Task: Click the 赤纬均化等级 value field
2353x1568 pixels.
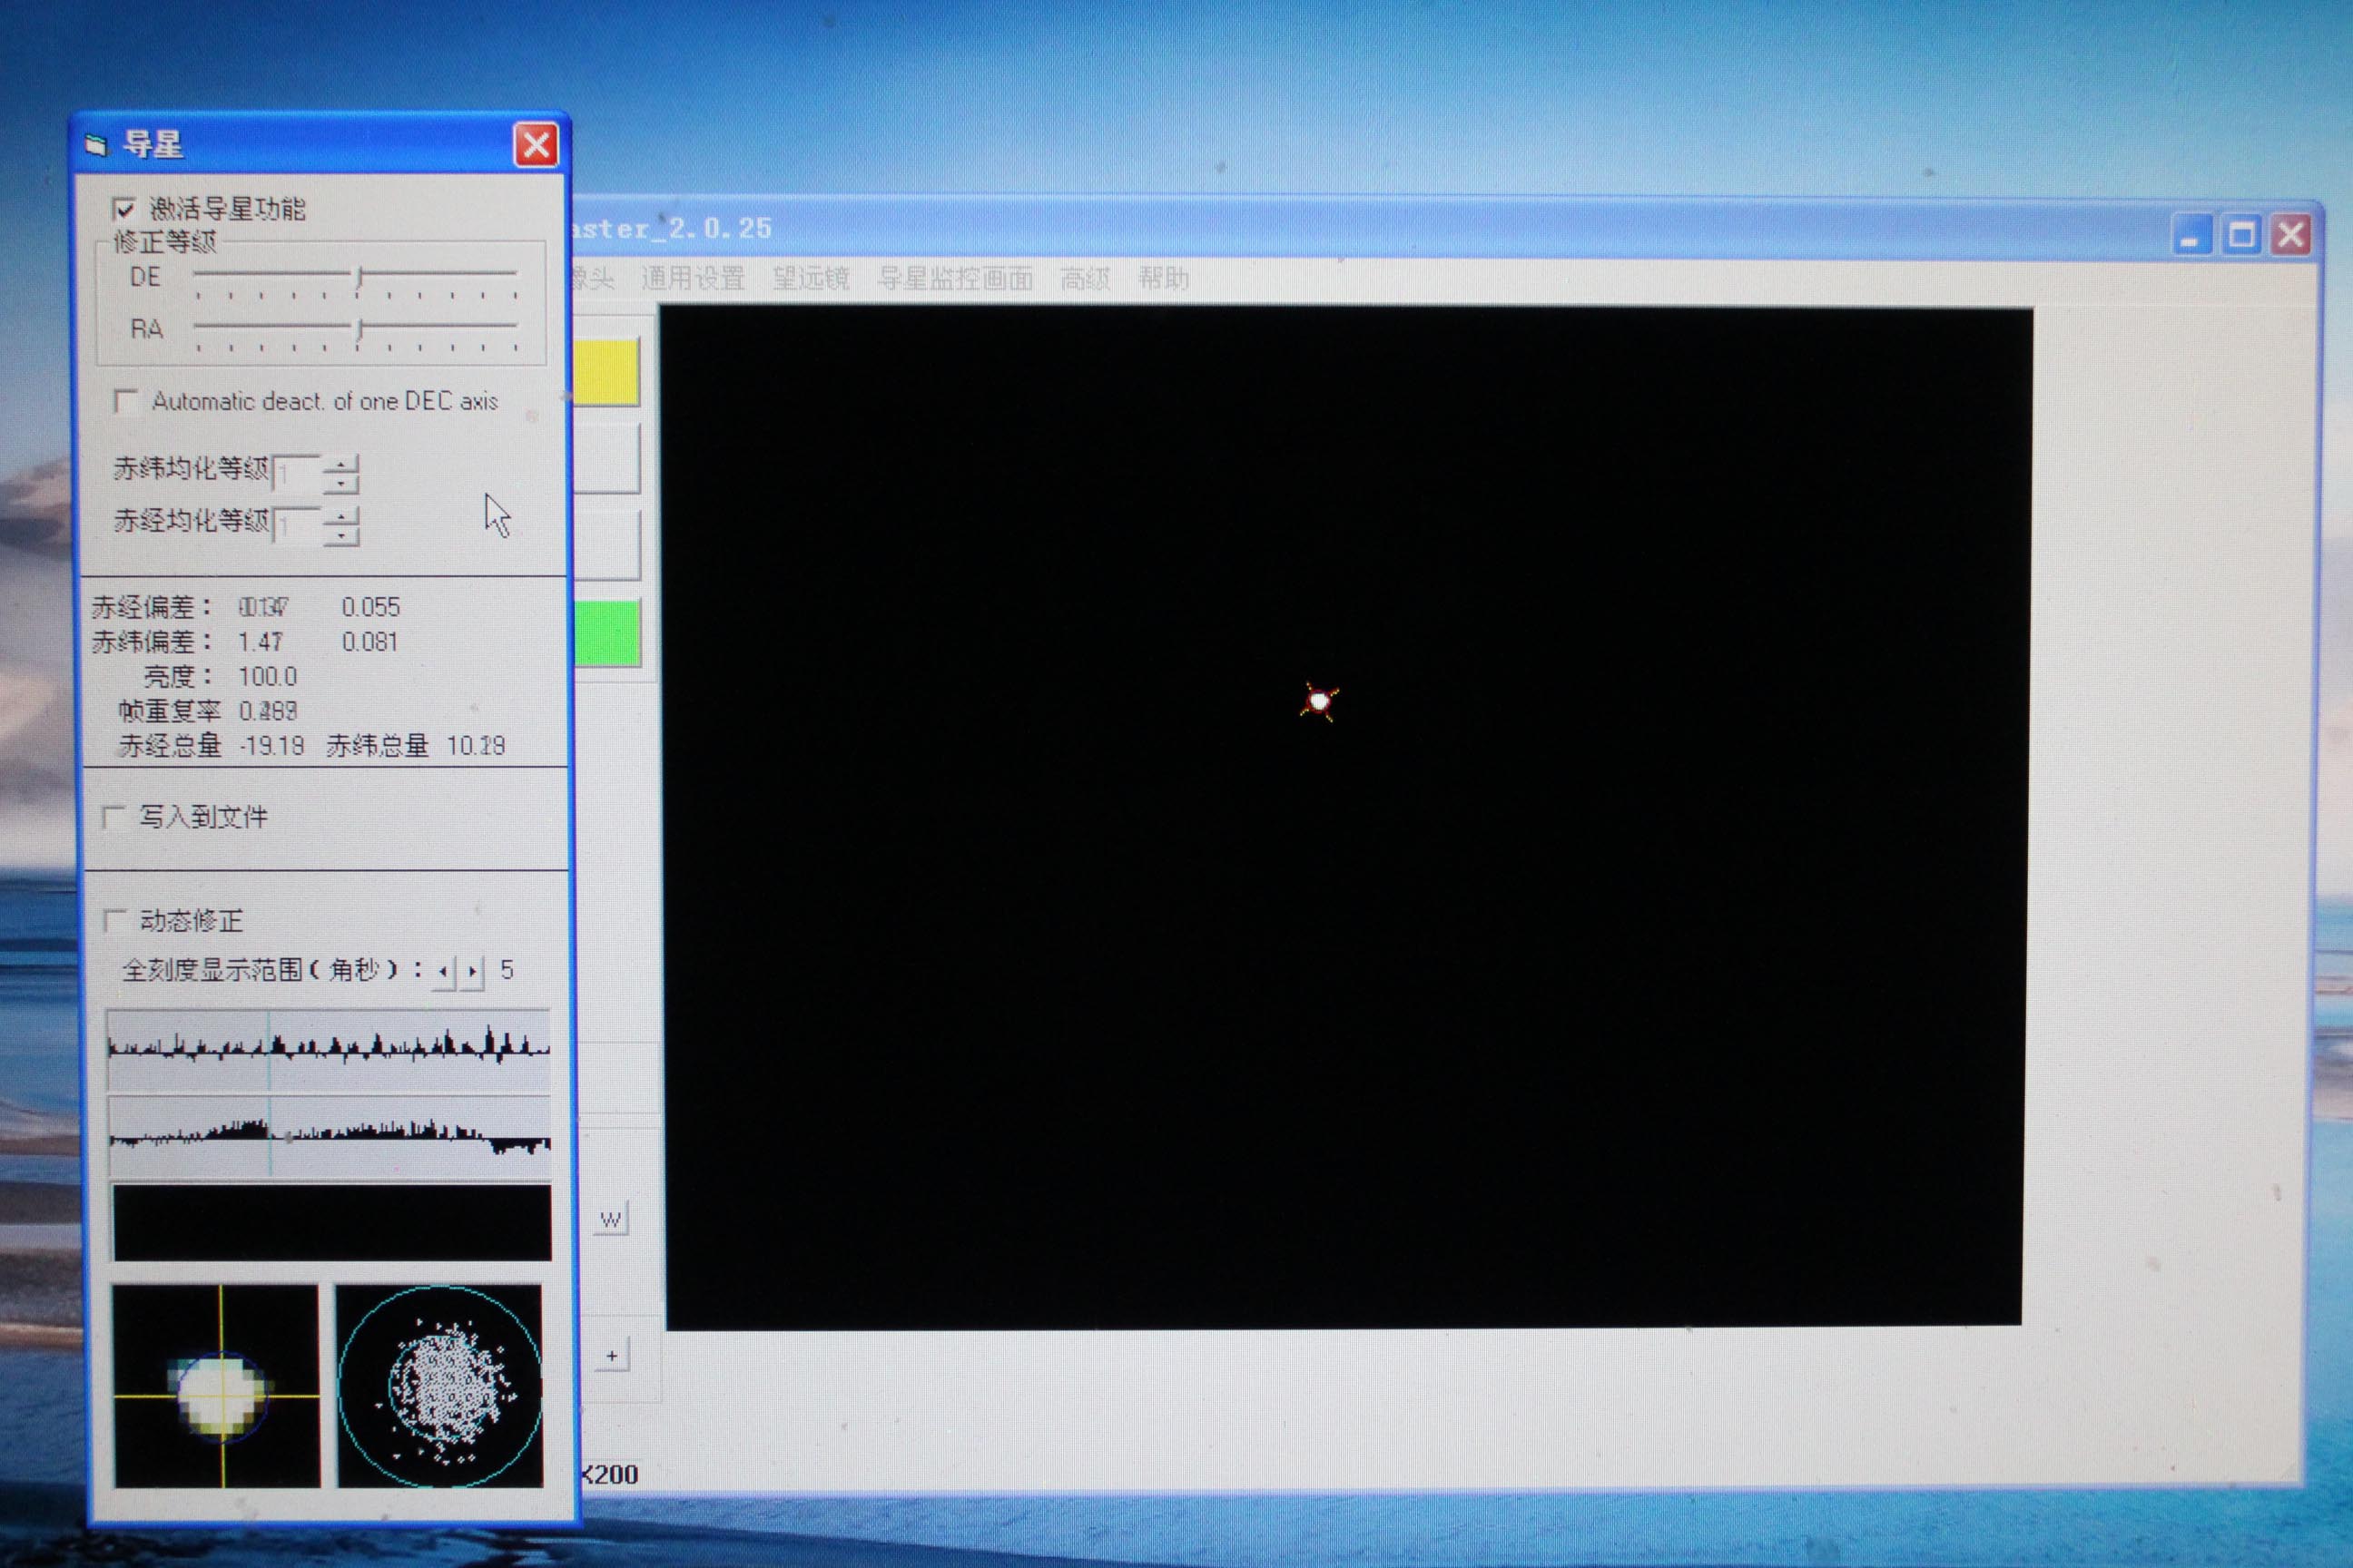Action: click(297, 471)
